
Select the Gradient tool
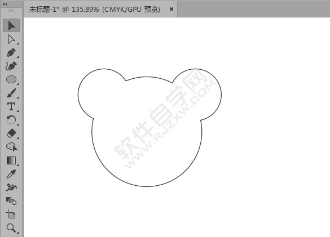pyautogui.click(x=11, y=160)
